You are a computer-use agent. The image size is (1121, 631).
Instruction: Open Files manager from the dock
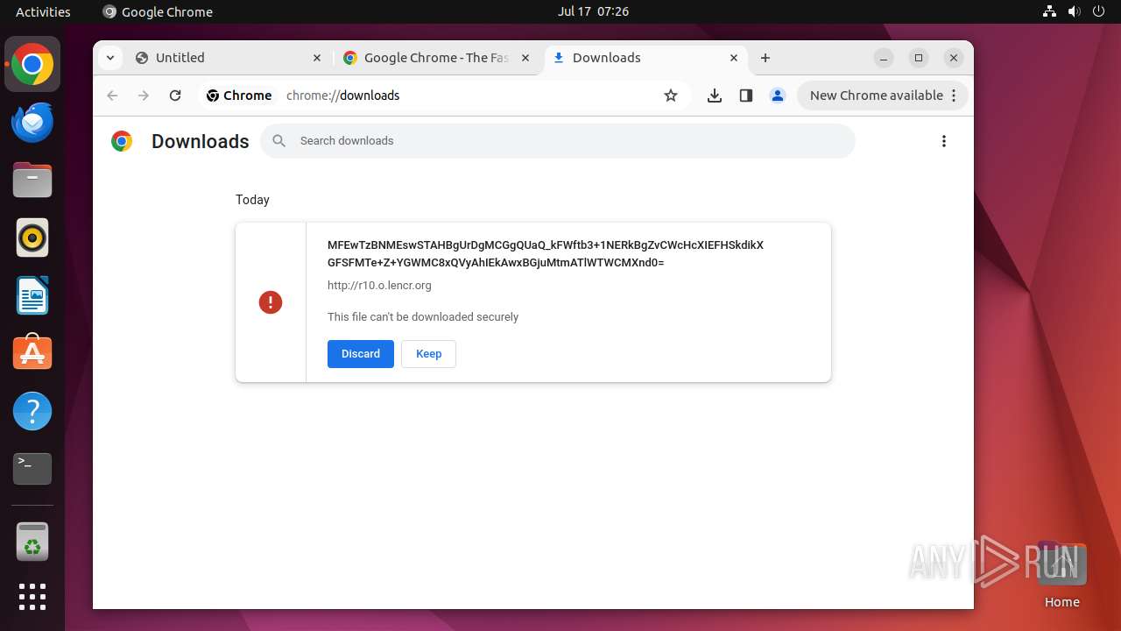[x=32, y=180]
